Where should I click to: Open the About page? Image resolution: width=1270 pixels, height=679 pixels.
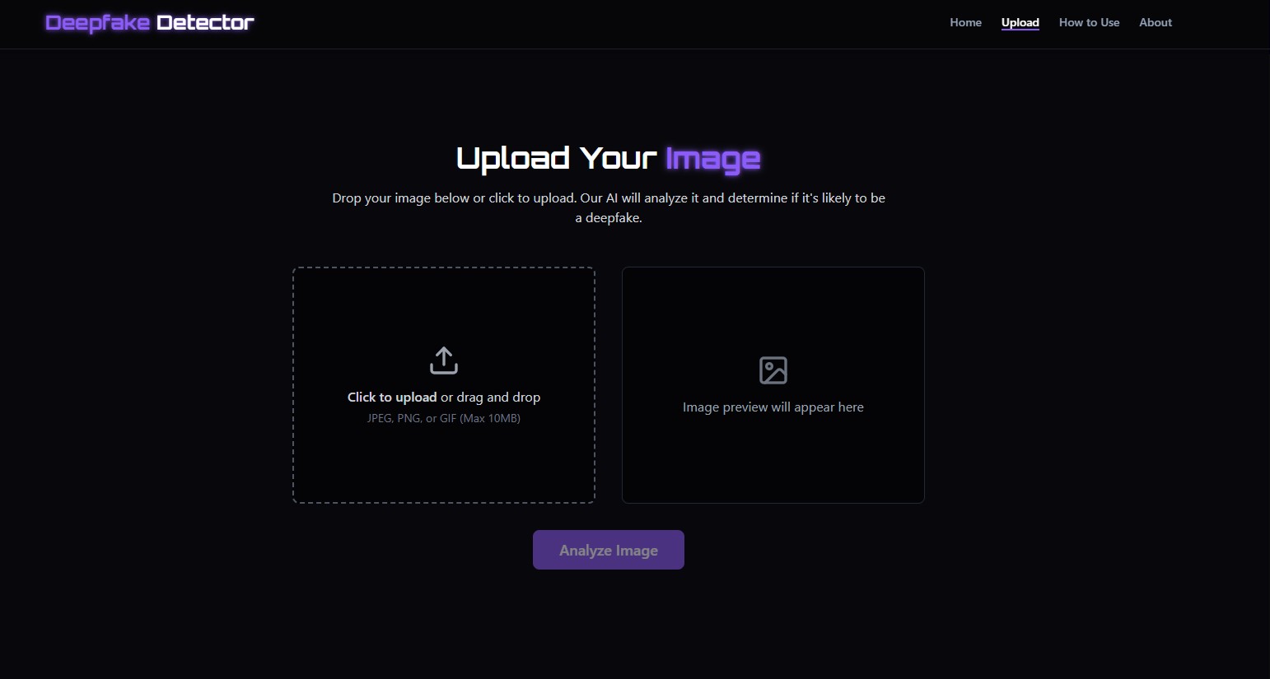click(x=1156, y=22)
